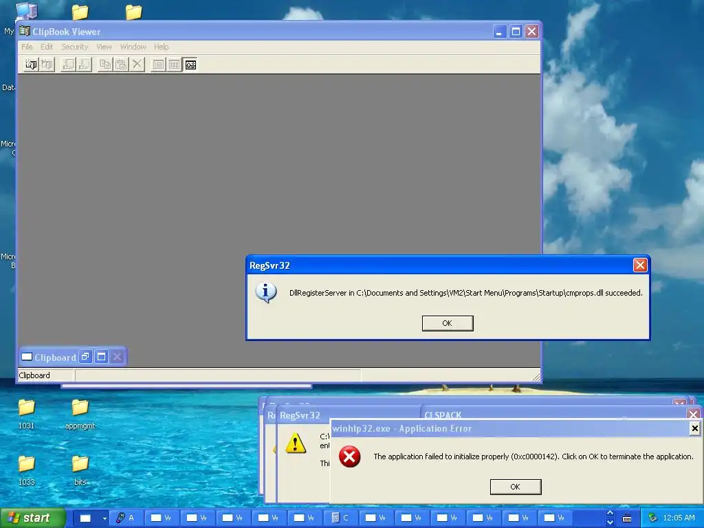Open the File menu
This screenshot has width=704, height=528.
click(27, 47)
